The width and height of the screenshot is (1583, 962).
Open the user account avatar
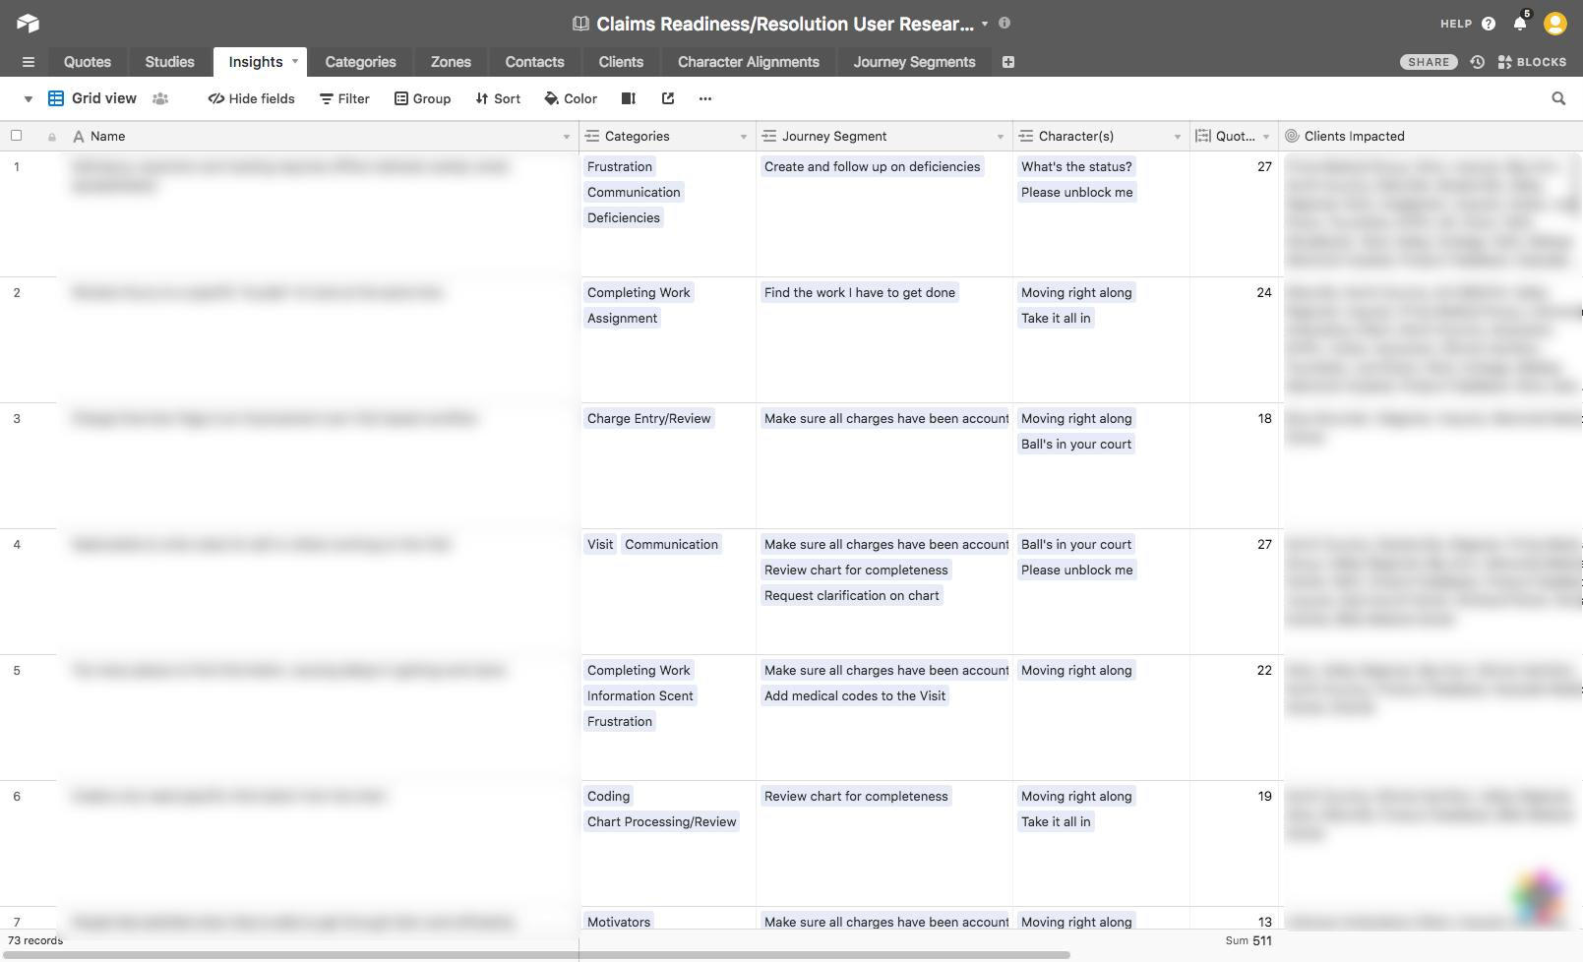[1555, 23]
